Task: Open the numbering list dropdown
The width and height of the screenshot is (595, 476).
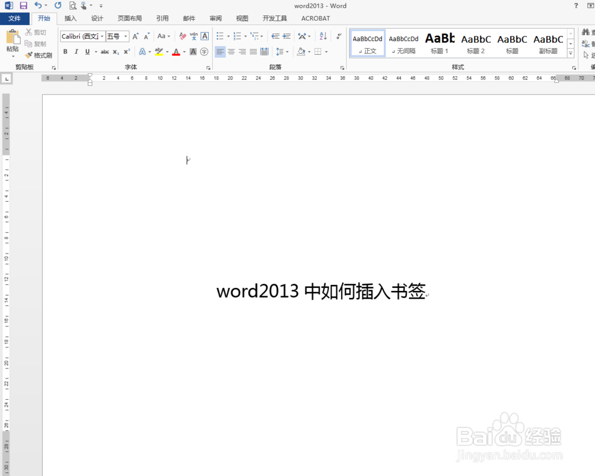Action: [x=246, y=36]
